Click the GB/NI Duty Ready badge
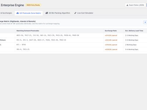147x110 pixels. (33, 5)
